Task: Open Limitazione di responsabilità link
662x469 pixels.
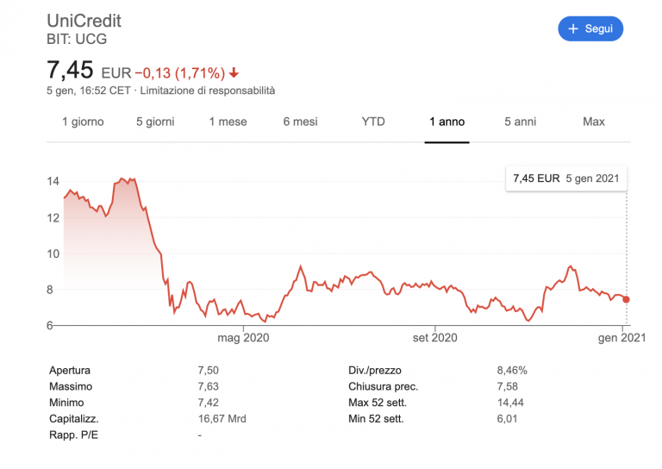Action: 208,91
